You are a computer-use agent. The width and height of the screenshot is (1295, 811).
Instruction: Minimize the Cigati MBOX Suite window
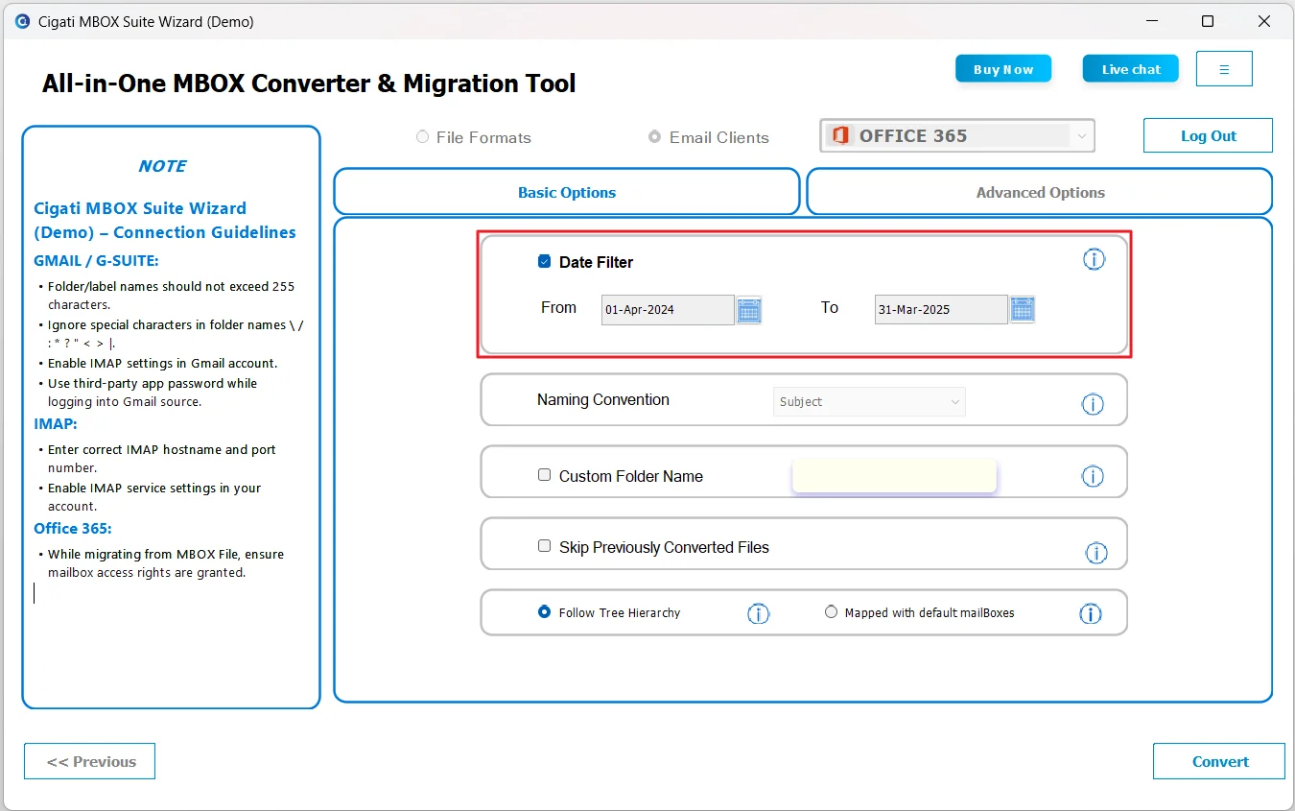pyautogui.click(x=1151, y=21)
